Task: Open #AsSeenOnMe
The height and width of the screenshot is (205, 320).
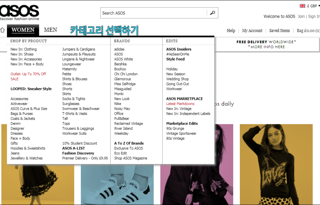Action: pos(178,54)
